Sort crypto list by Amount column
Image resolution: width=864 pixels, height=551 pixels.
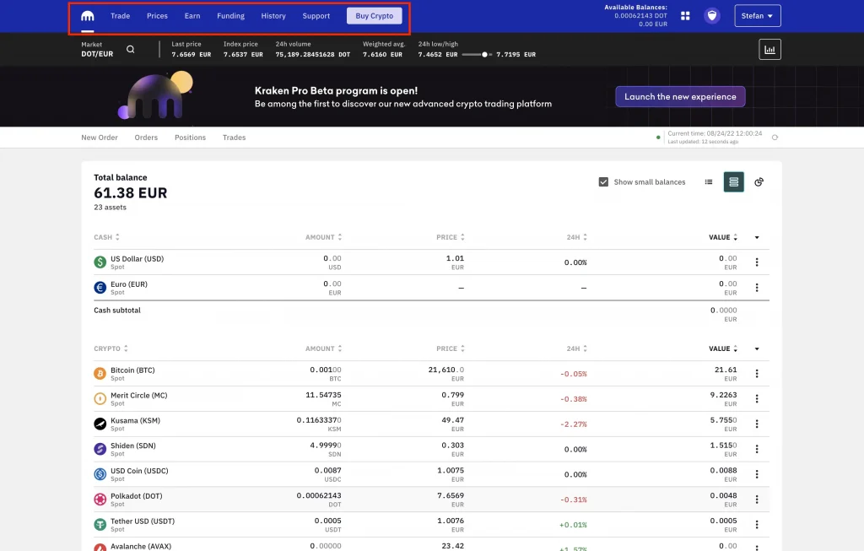323,348
